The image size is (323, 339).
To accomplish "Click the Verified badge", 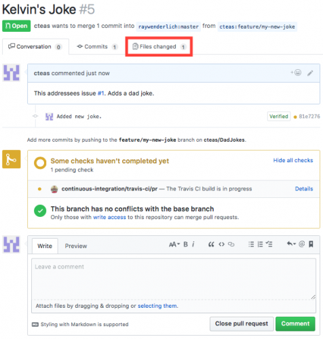I will pyautogui.click(x=279, y=117).
